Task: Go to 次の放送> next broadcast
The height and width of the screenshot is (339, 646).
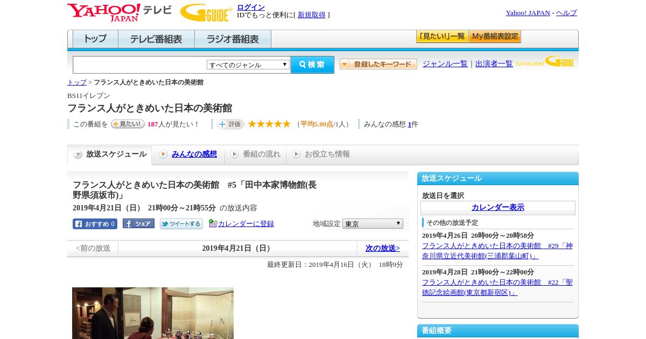Action: click(x=383, y=249)
